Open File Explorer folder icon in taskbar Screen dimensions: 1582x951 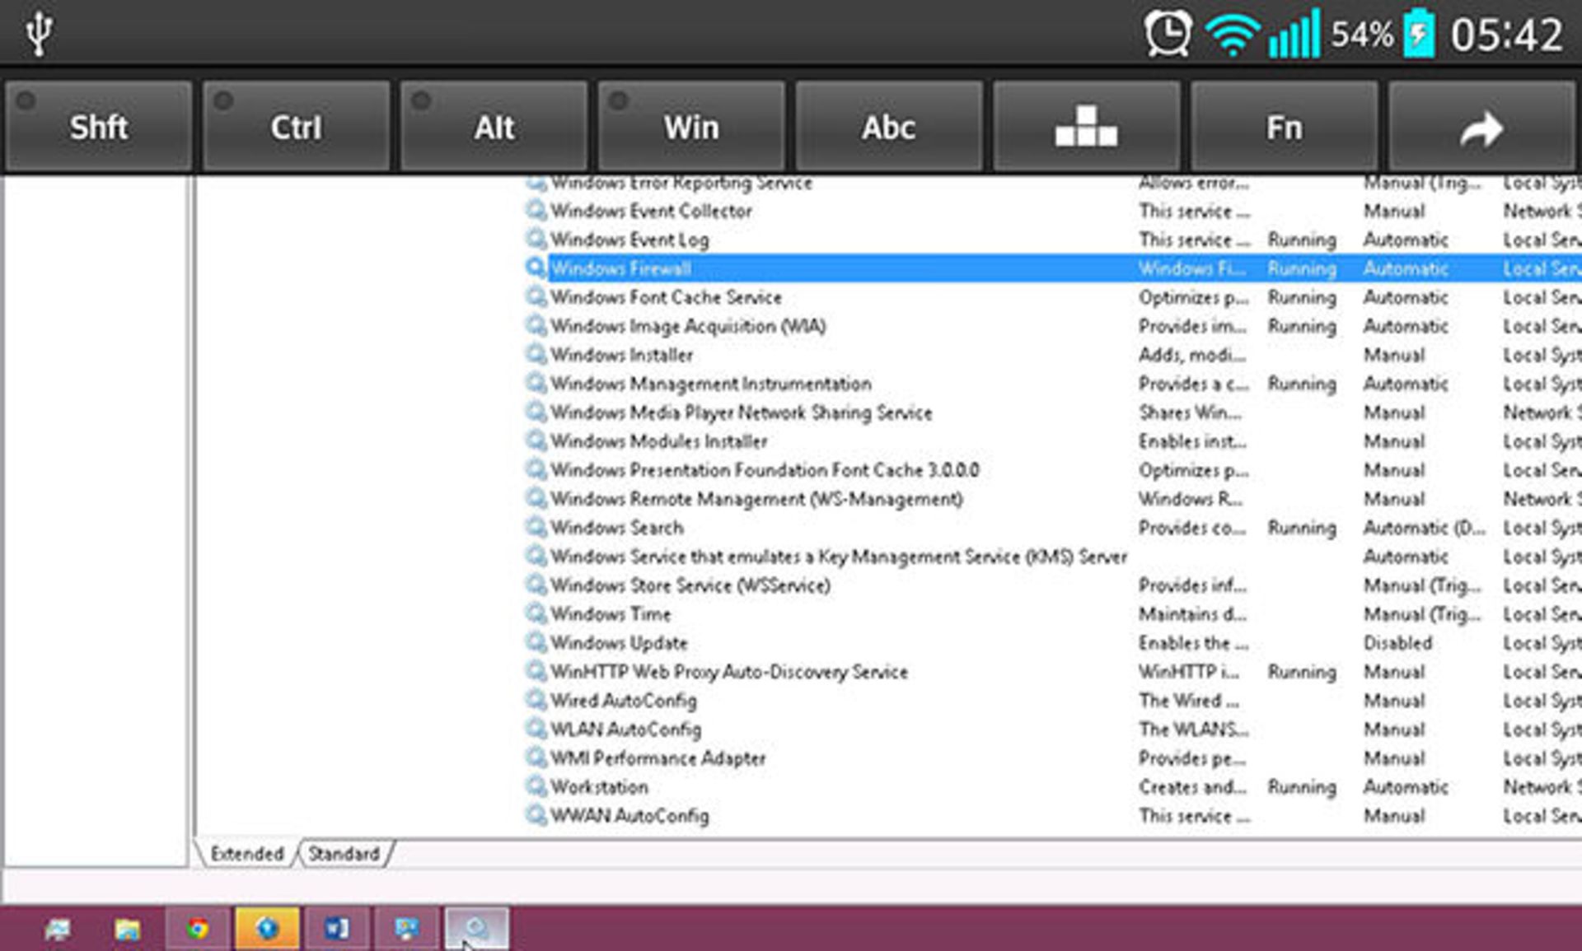coord(127,929)
